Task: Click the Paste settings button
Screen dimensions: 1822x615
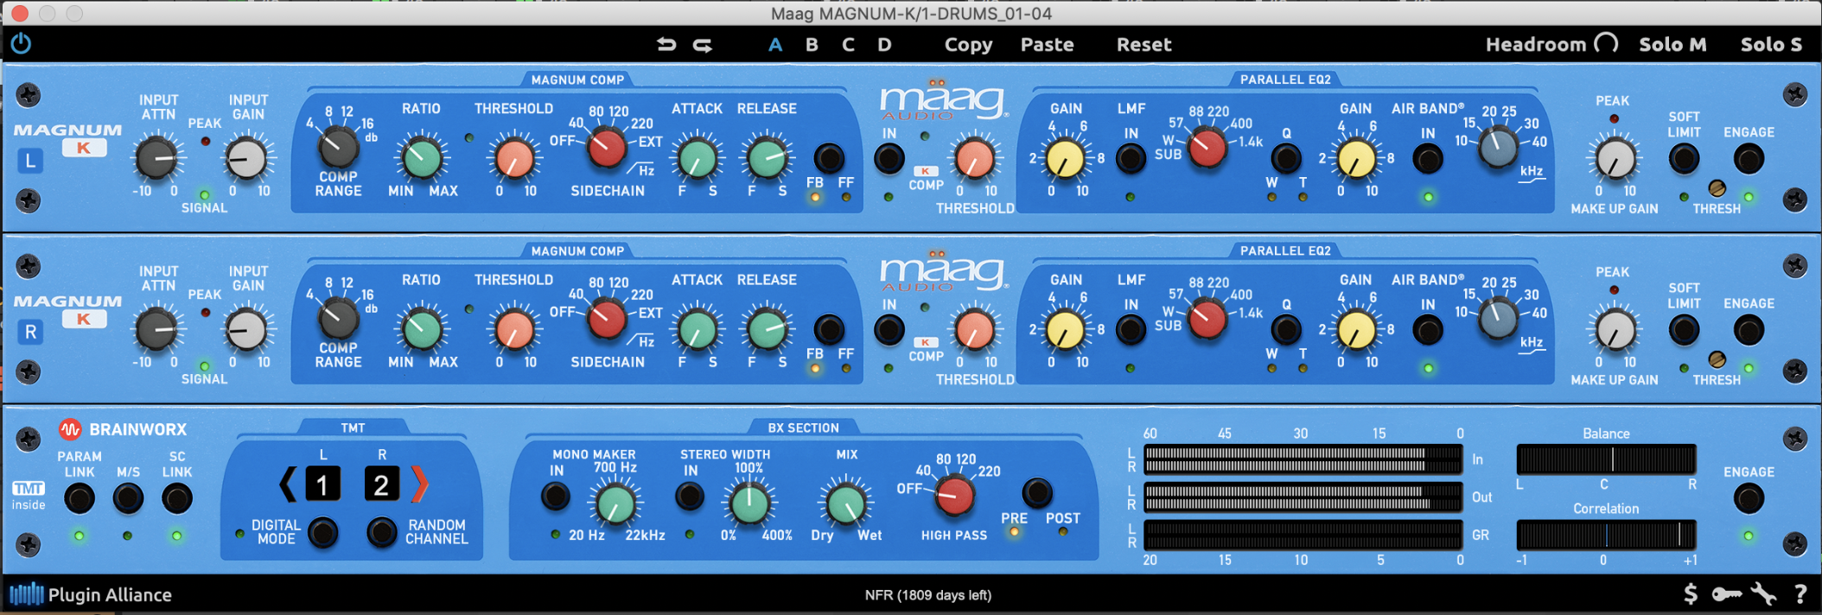Action: click(x=1047, y=45)
